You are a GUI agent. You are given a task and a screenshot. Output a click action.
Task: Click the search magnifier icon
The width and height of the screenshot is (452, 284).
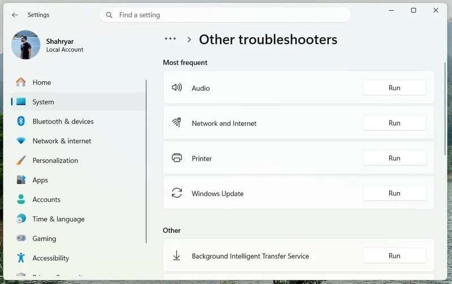tap(109, 15)
